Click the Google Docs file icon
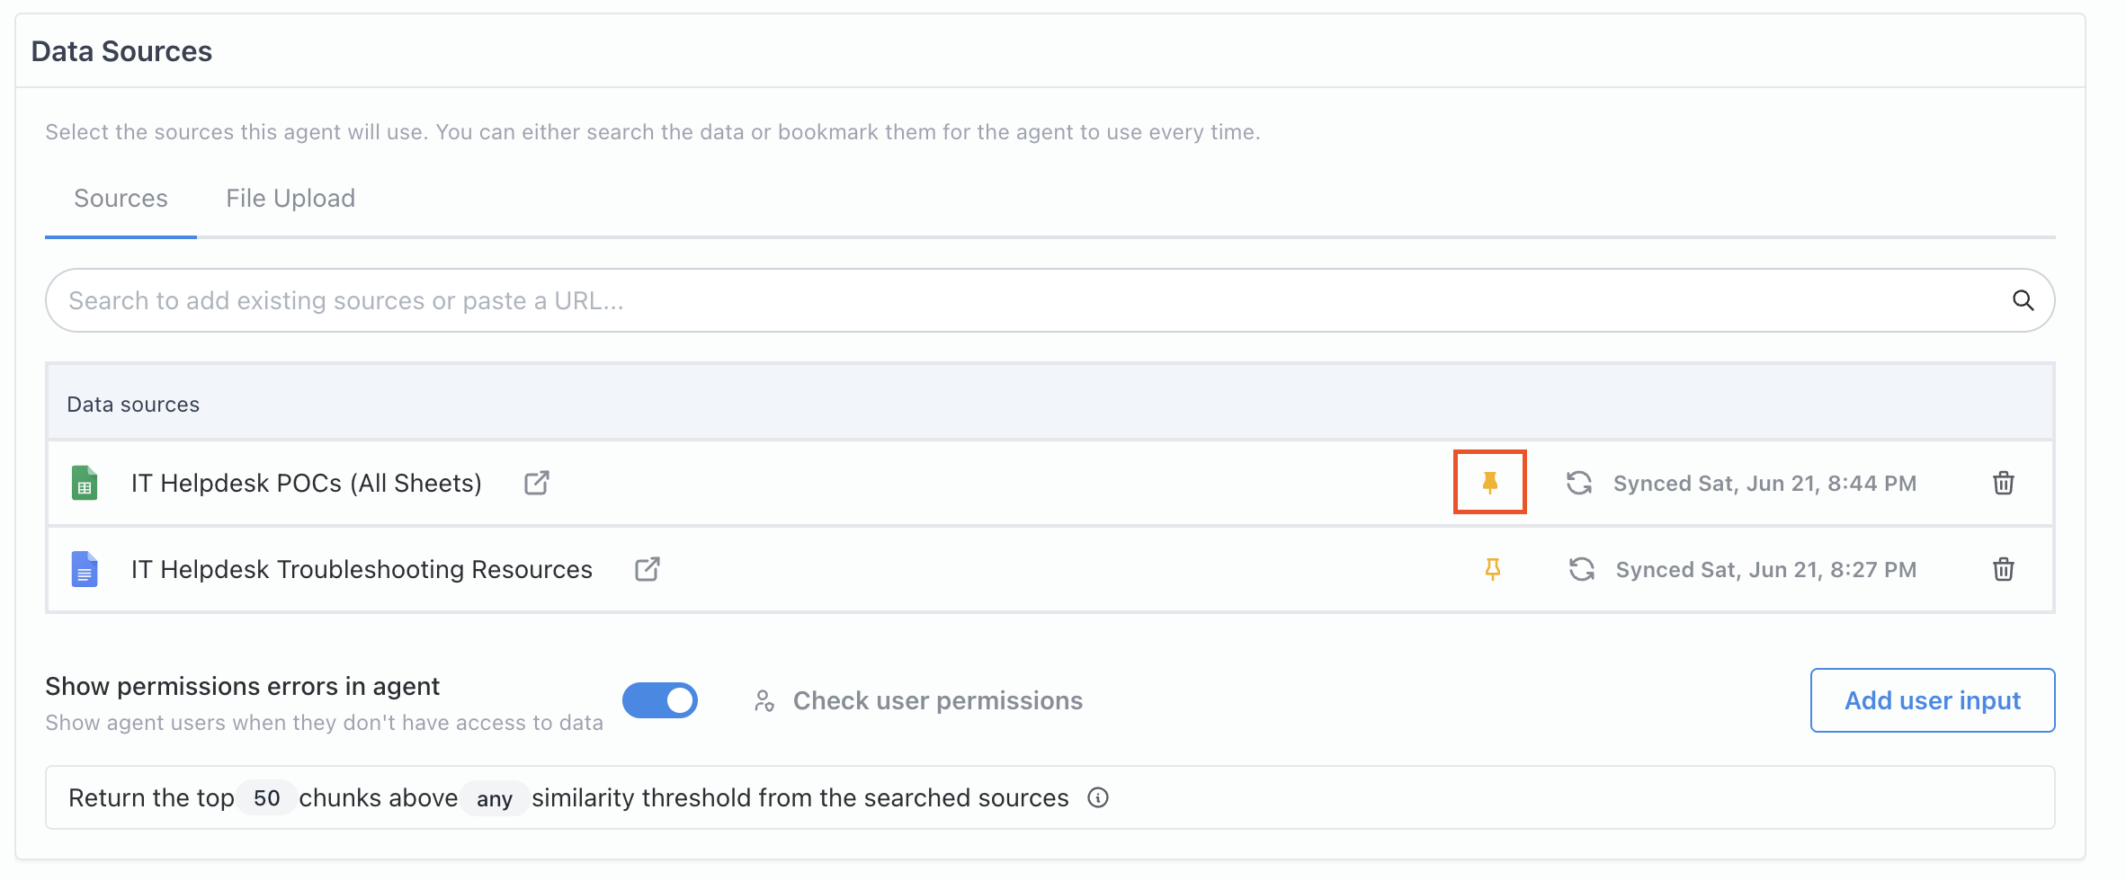The image size is (2126, 881). click(85, 569)
